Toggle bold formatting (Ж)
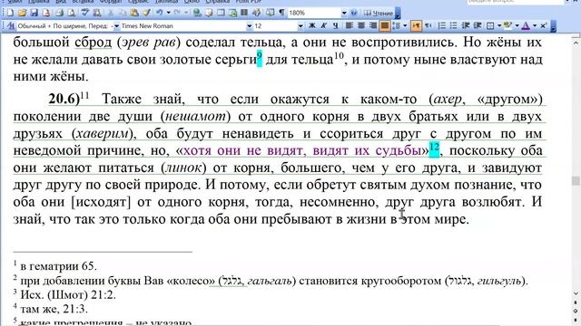This screenshot has width=581, height=326. [x=312, y=25]
